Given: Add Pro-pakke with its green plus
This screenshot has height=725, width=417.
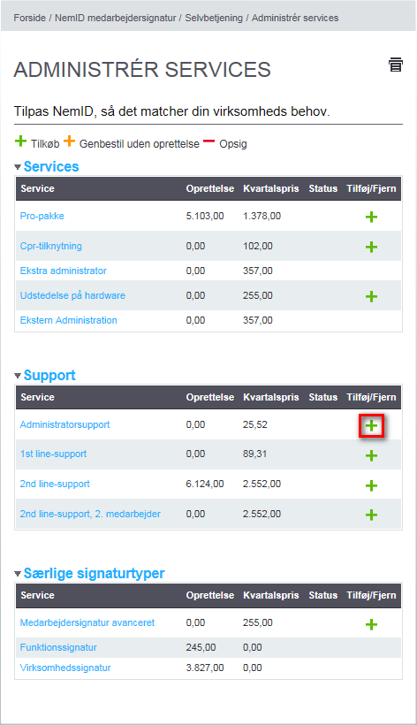Looking at the screenshot, I should [x=371, y=217].
